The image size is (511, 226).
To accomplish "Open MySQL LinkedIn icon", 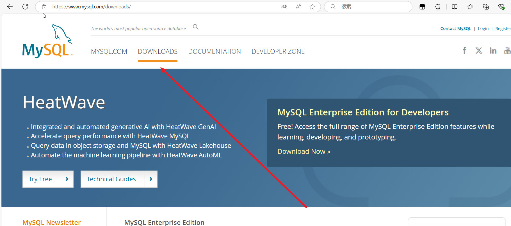I will (x=493, y=50).
